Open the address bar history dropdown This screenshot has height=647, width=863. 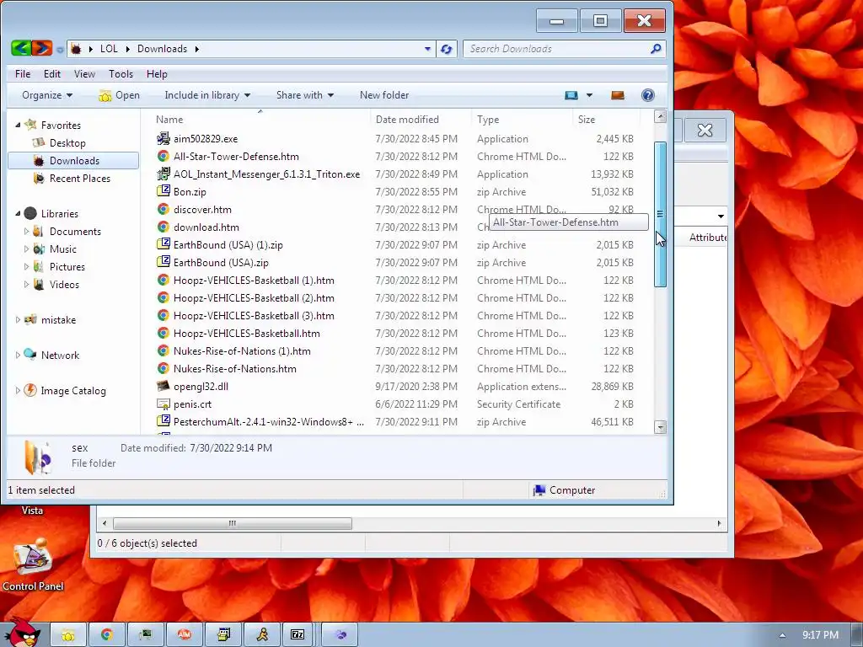[427, 49]
